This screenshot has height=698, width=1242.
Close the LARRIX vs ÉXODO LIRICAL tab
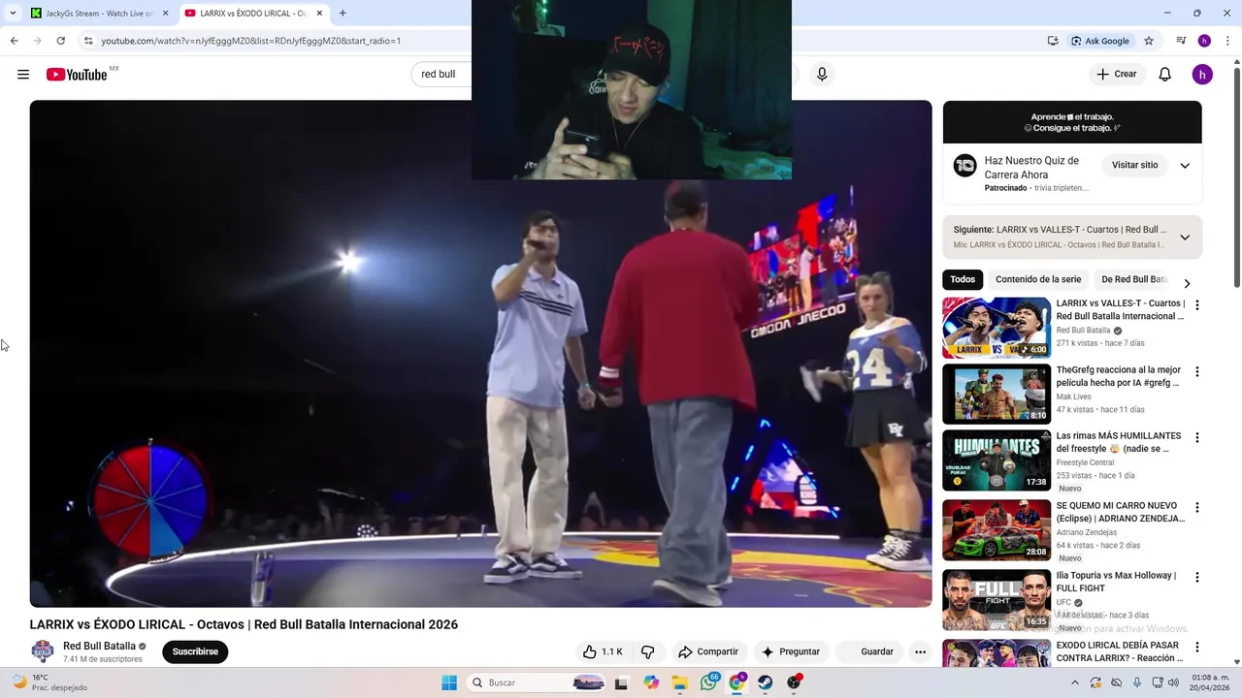pos(319,14)
